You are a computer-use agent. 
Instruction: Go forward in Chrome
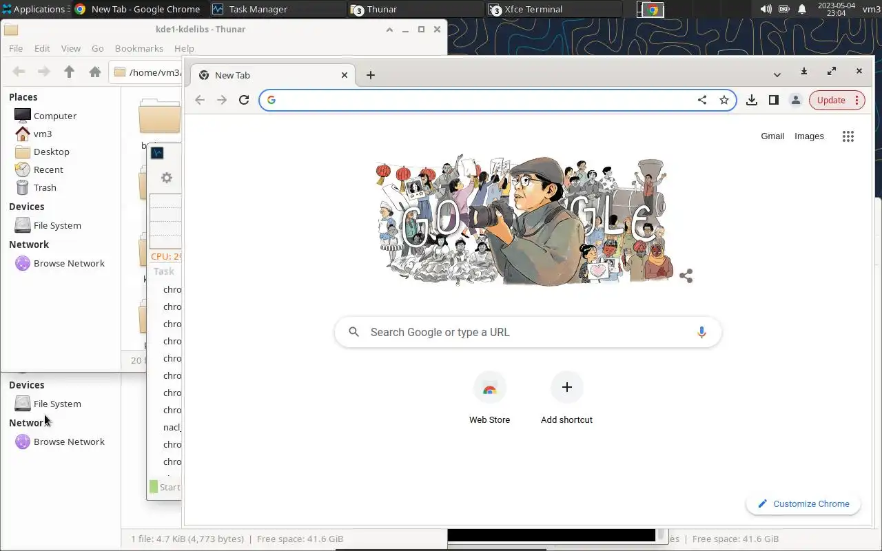click(x=222, y=100)
